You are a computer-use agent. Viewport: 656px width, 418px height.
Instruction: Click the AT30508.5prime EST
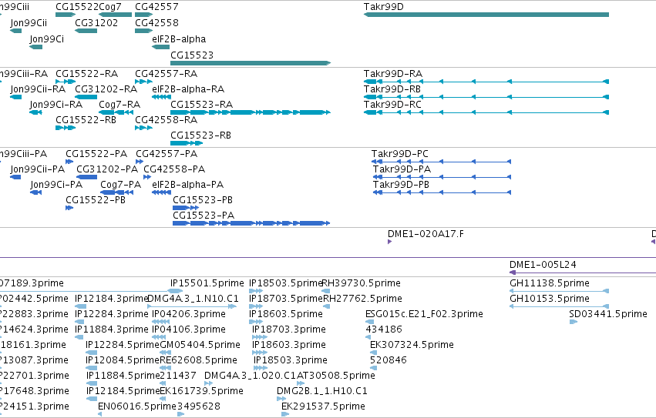pos(301,383)
